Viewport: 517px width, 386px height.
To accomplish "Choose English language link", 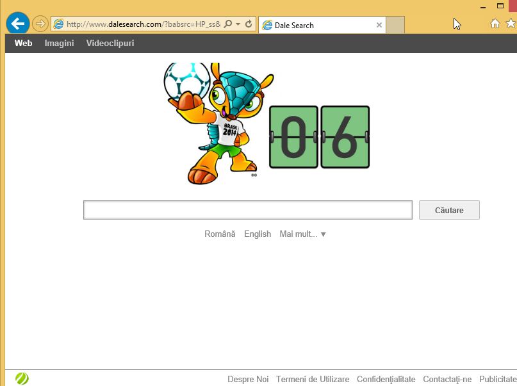I will [258, 234].
